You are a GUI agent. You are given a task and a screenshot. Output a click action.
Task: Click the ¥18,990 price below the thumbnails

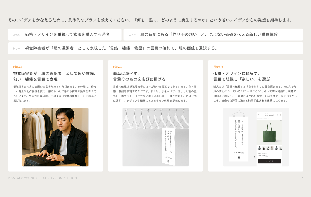click(263, 156)
